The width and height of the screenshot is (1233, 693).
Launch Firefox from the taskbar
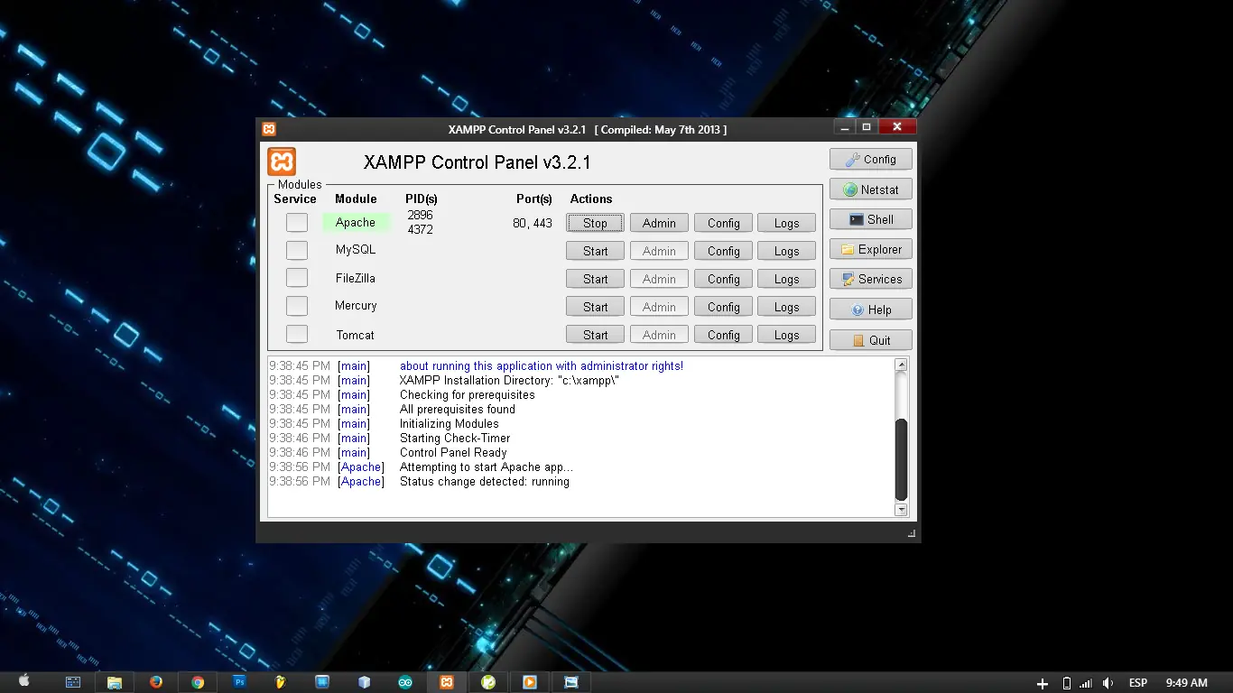[x=156, y=682]
